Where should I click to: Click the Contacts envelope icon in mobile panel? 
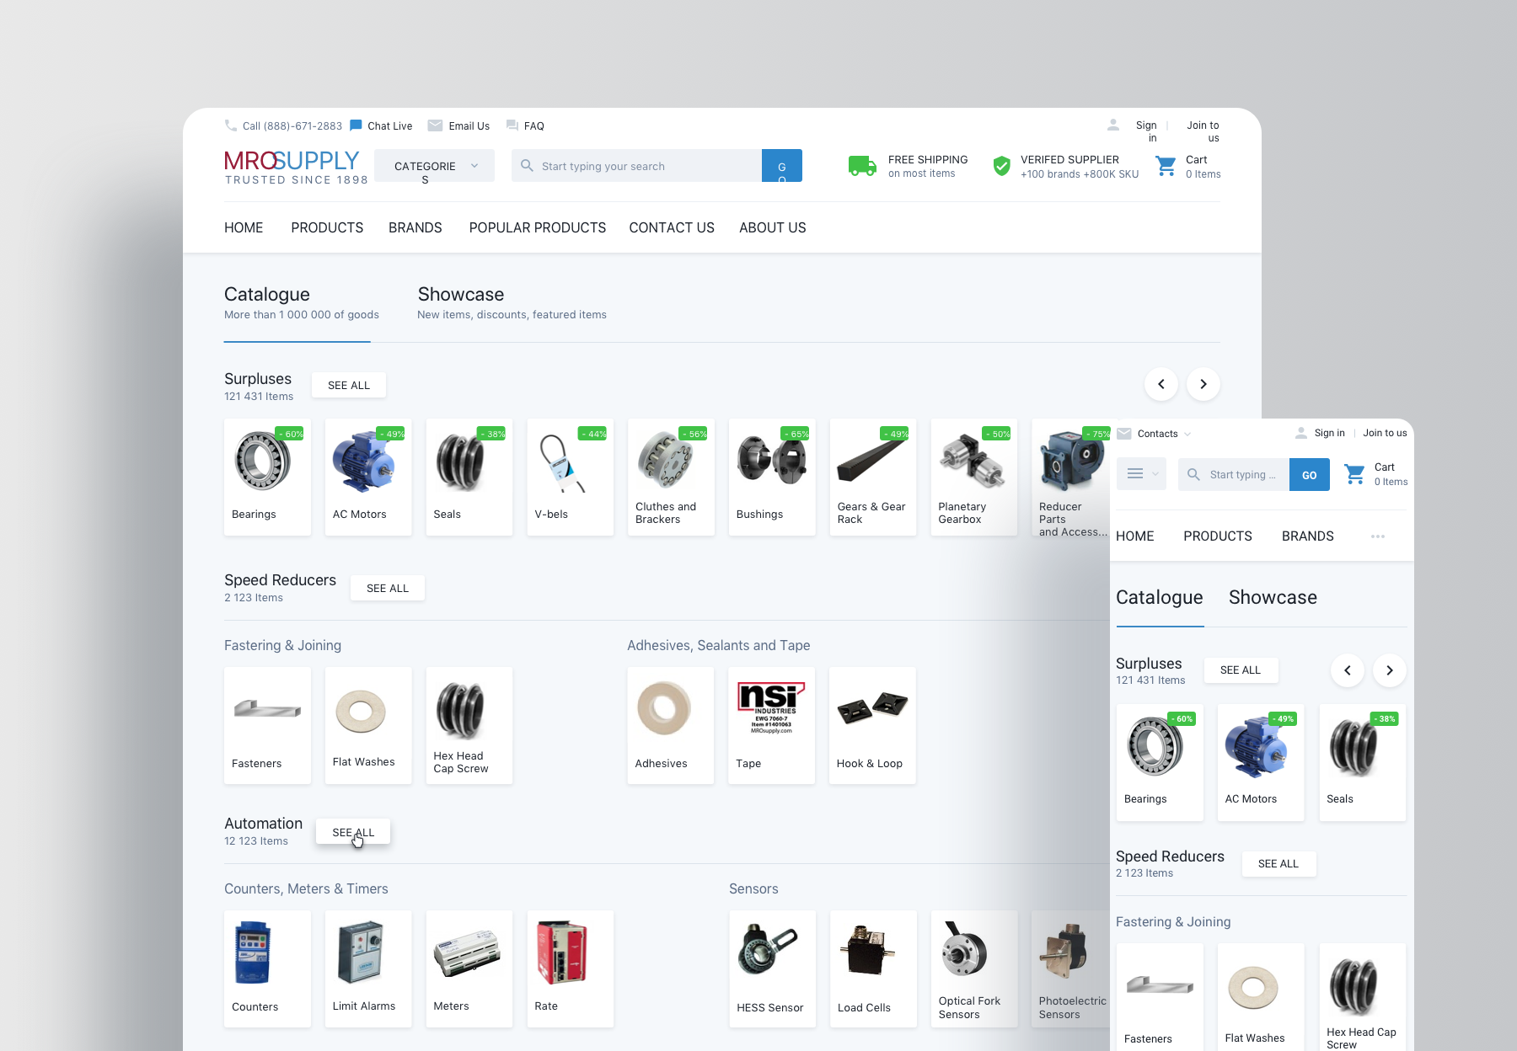point(1124,434)
